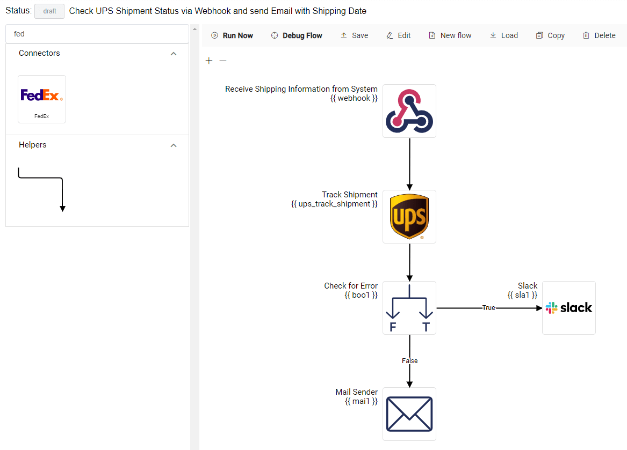Zoom out with the minus icon
This screenshot has height=450, width=627.
coord(223,61)
